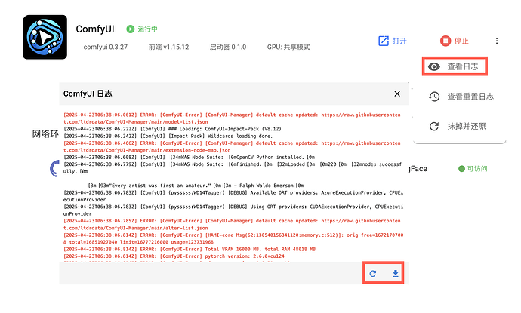The height and width of the screenshot is (313, 521).
Task: Click the 'Available ORT providers' log line
Action: [x=233, y=196]
